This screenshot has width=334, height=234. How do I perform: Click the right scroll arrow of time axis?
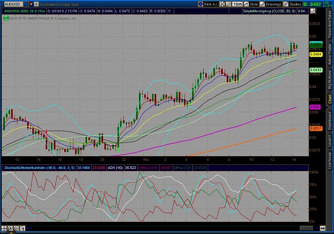[317, 229]
